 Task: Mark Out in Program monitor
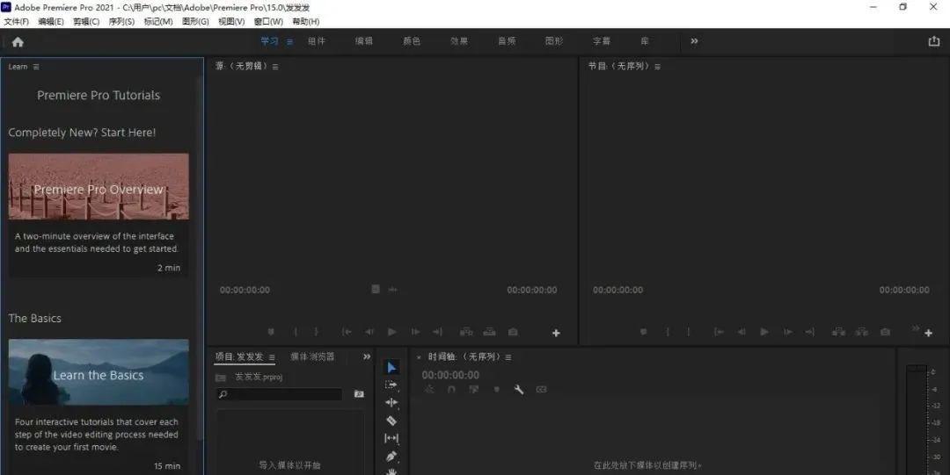tap(688, 332)
